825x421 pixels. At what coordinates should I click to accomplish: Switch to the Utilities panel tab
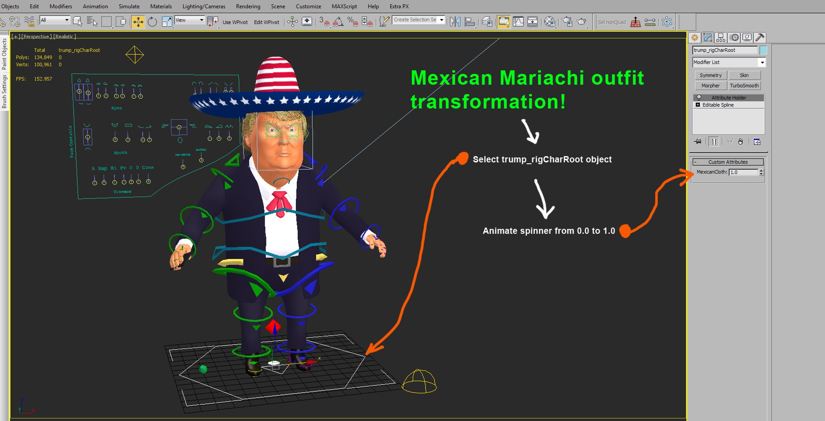[760, 37]
